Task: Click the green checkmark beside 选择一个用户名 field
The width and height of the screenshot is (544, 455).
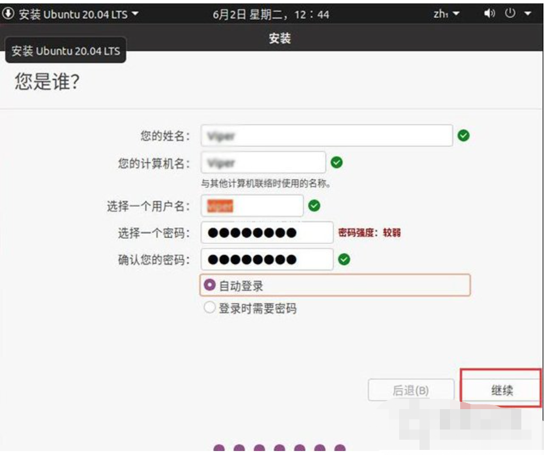Action: pos(314,206)
